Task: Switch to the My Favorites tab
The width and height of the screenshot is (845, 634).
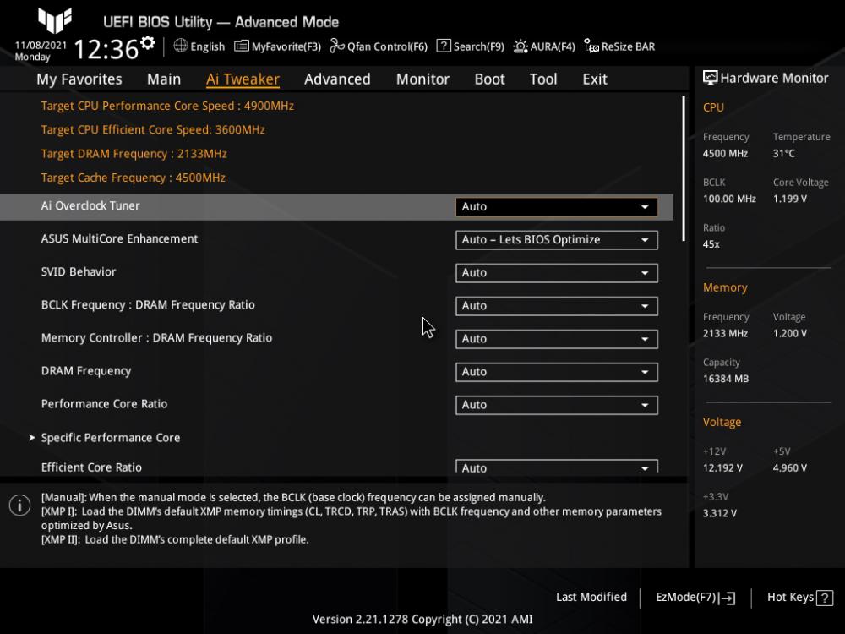Action: coord(79,79)
